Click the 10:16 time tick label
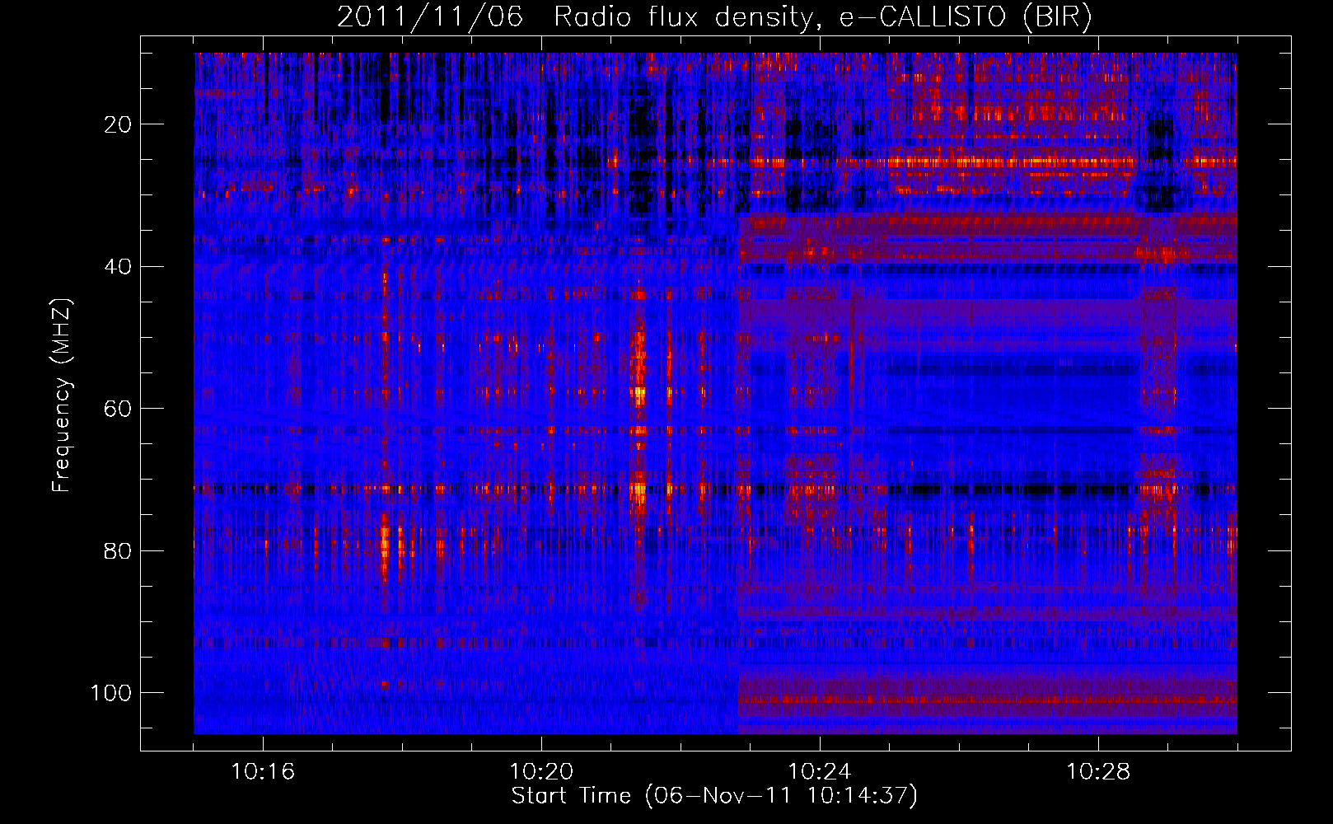This screenshot has height=824, width=1333. [x=263, y=772]
